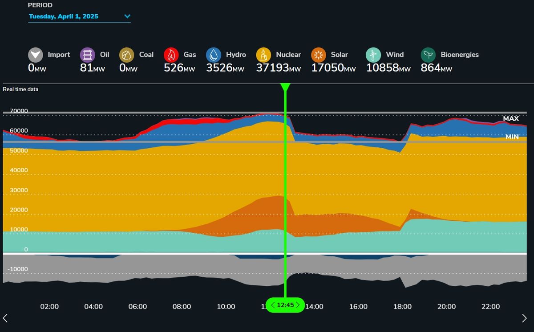Click the green triangle marker atop time cursor
Image resolution: width=534 pixels, height=332 pixels.
click(285, 87)
